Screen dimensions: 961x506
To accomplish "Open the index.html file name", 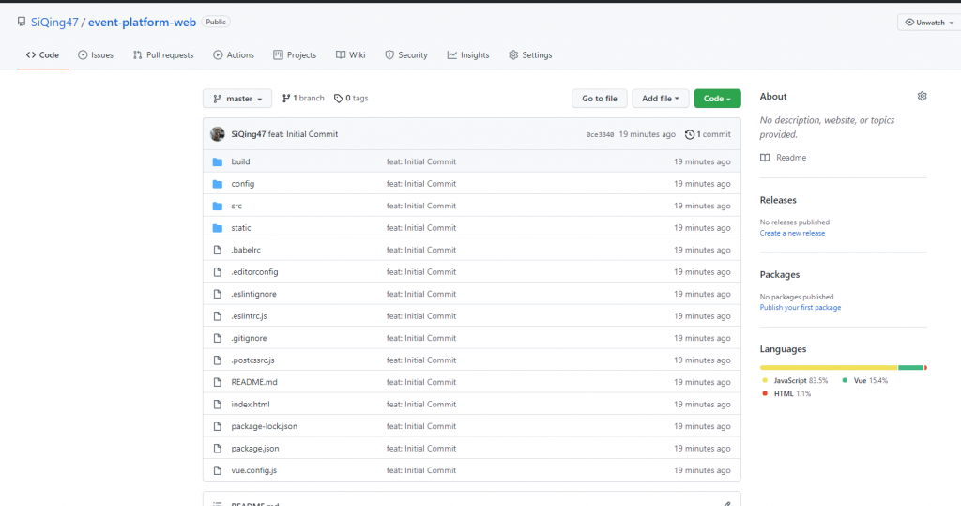I will coord(250,405).
